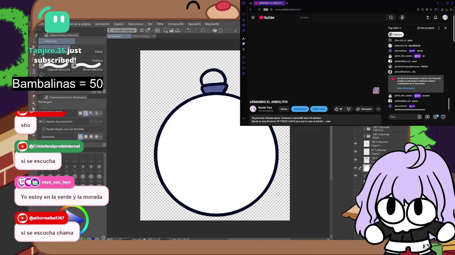Open the YouTube hamburger guide menu

click(x=253, y=17)
